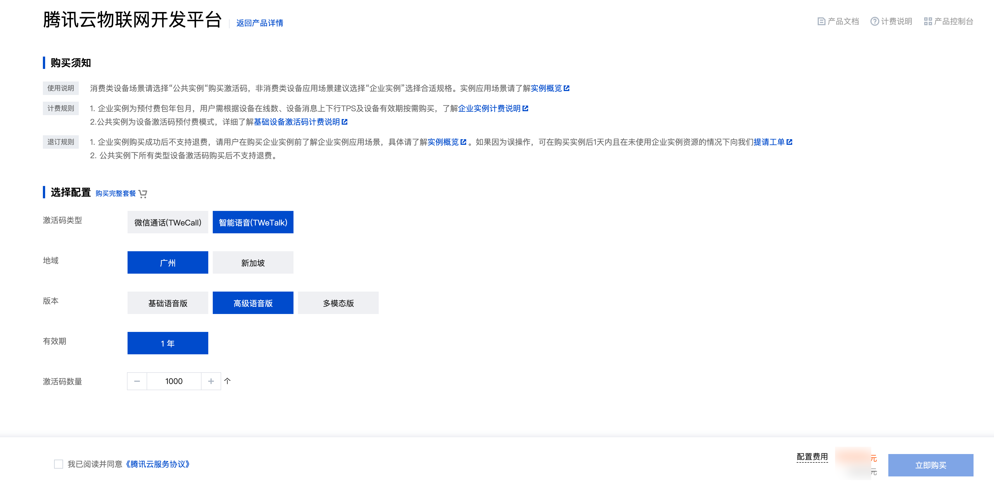This screenshot has height=484, width=994.
Task: Choose the 多模态版 version
Action: pyautogui.click(x=338, y=303)
